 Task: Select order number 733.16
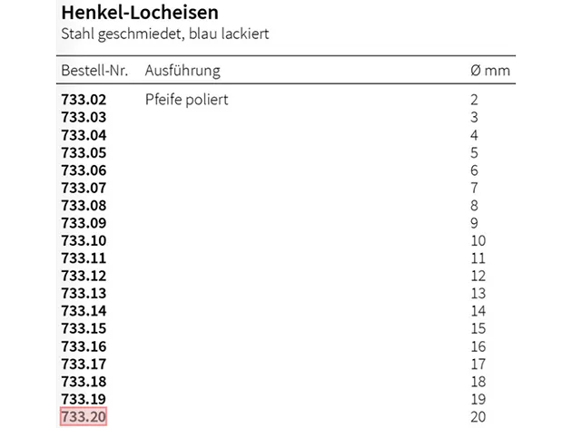point(84,346)
